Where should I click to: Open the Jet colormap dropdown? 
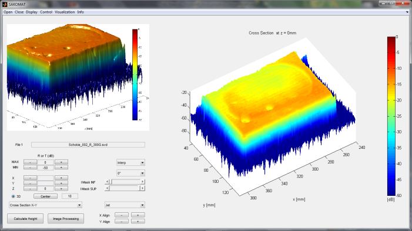[x=125, y=205]
